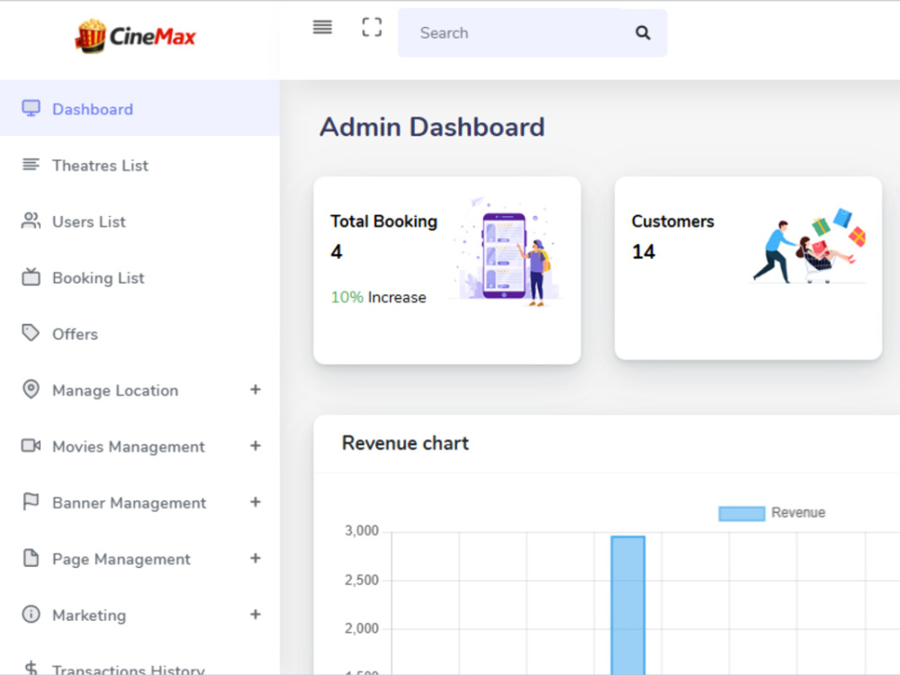900x675 pixels.
Task: Click the Transactions History dollar icon
Action: (31, 668)
